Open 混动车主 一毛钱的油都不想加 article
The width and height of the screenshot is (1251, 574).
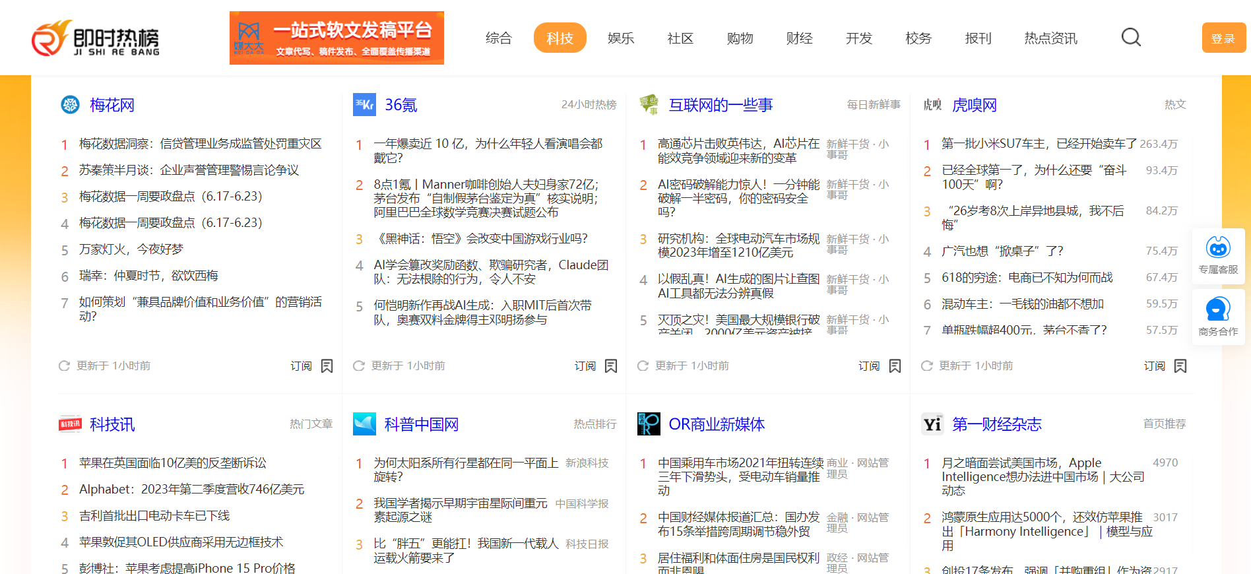[1023, 304]
